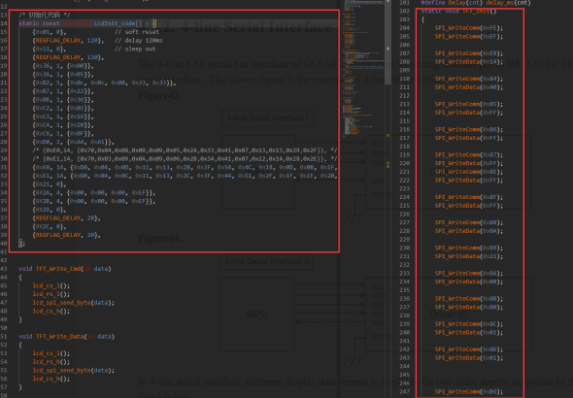
Task: Click the {0x21, 0} entry
Action: pos(50,184)
